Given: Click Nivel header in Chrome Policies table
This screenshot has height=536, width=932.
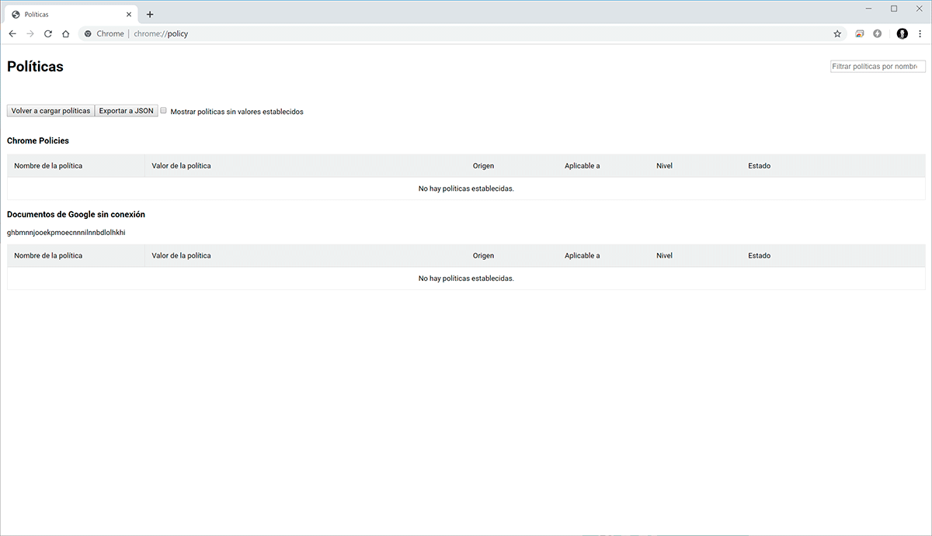Looking at the screenshot, I should 664,166.
